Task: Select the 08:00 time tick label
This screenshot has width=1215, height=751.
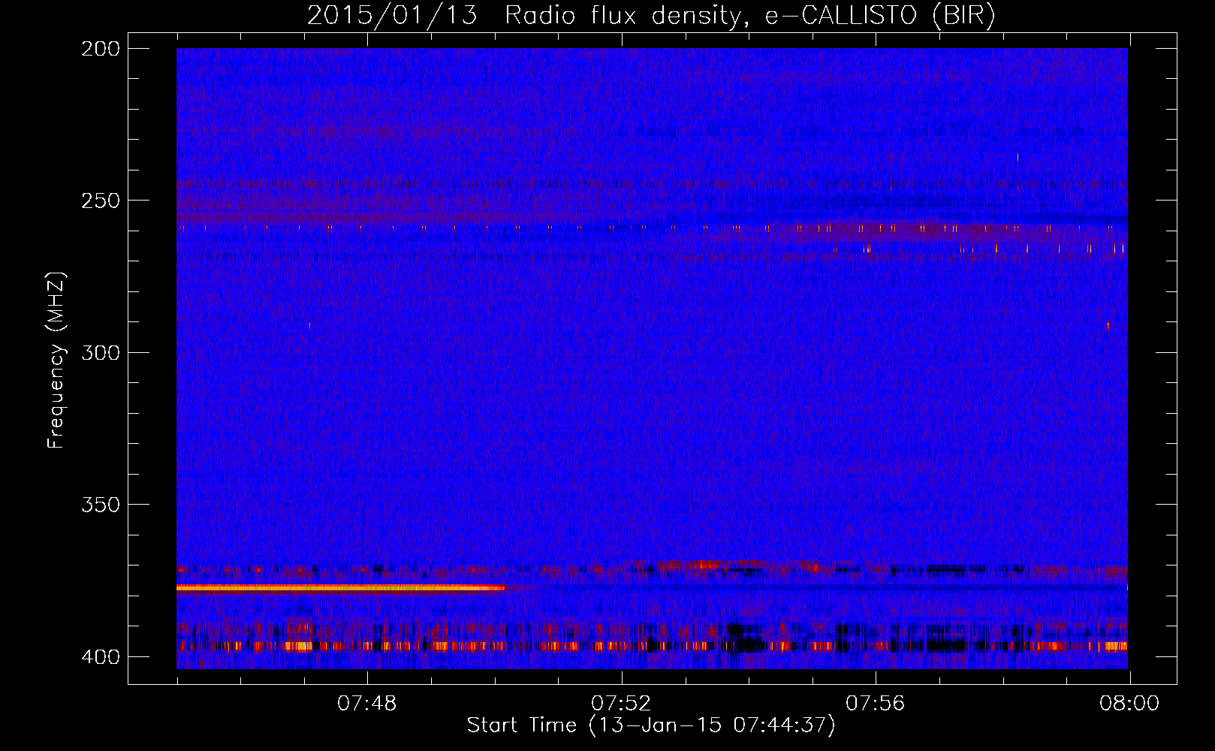Action: pos(1129,704)
